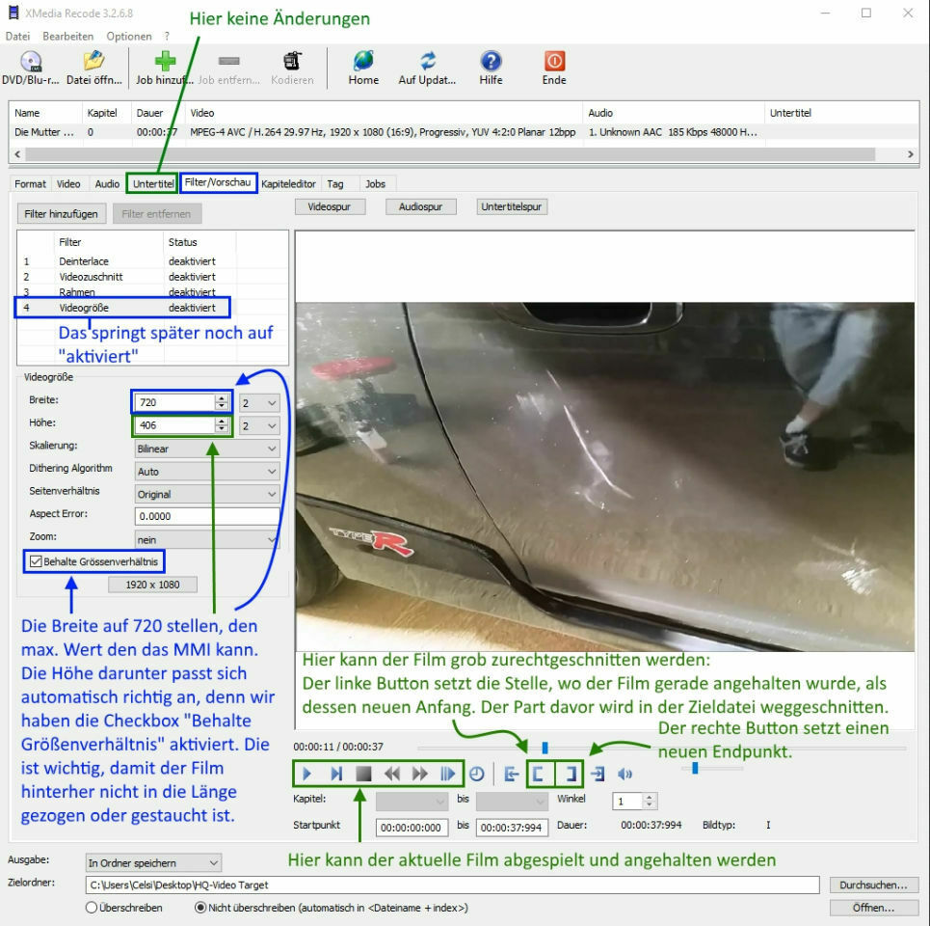Open the Optionen menu

[x=129, y=37]
